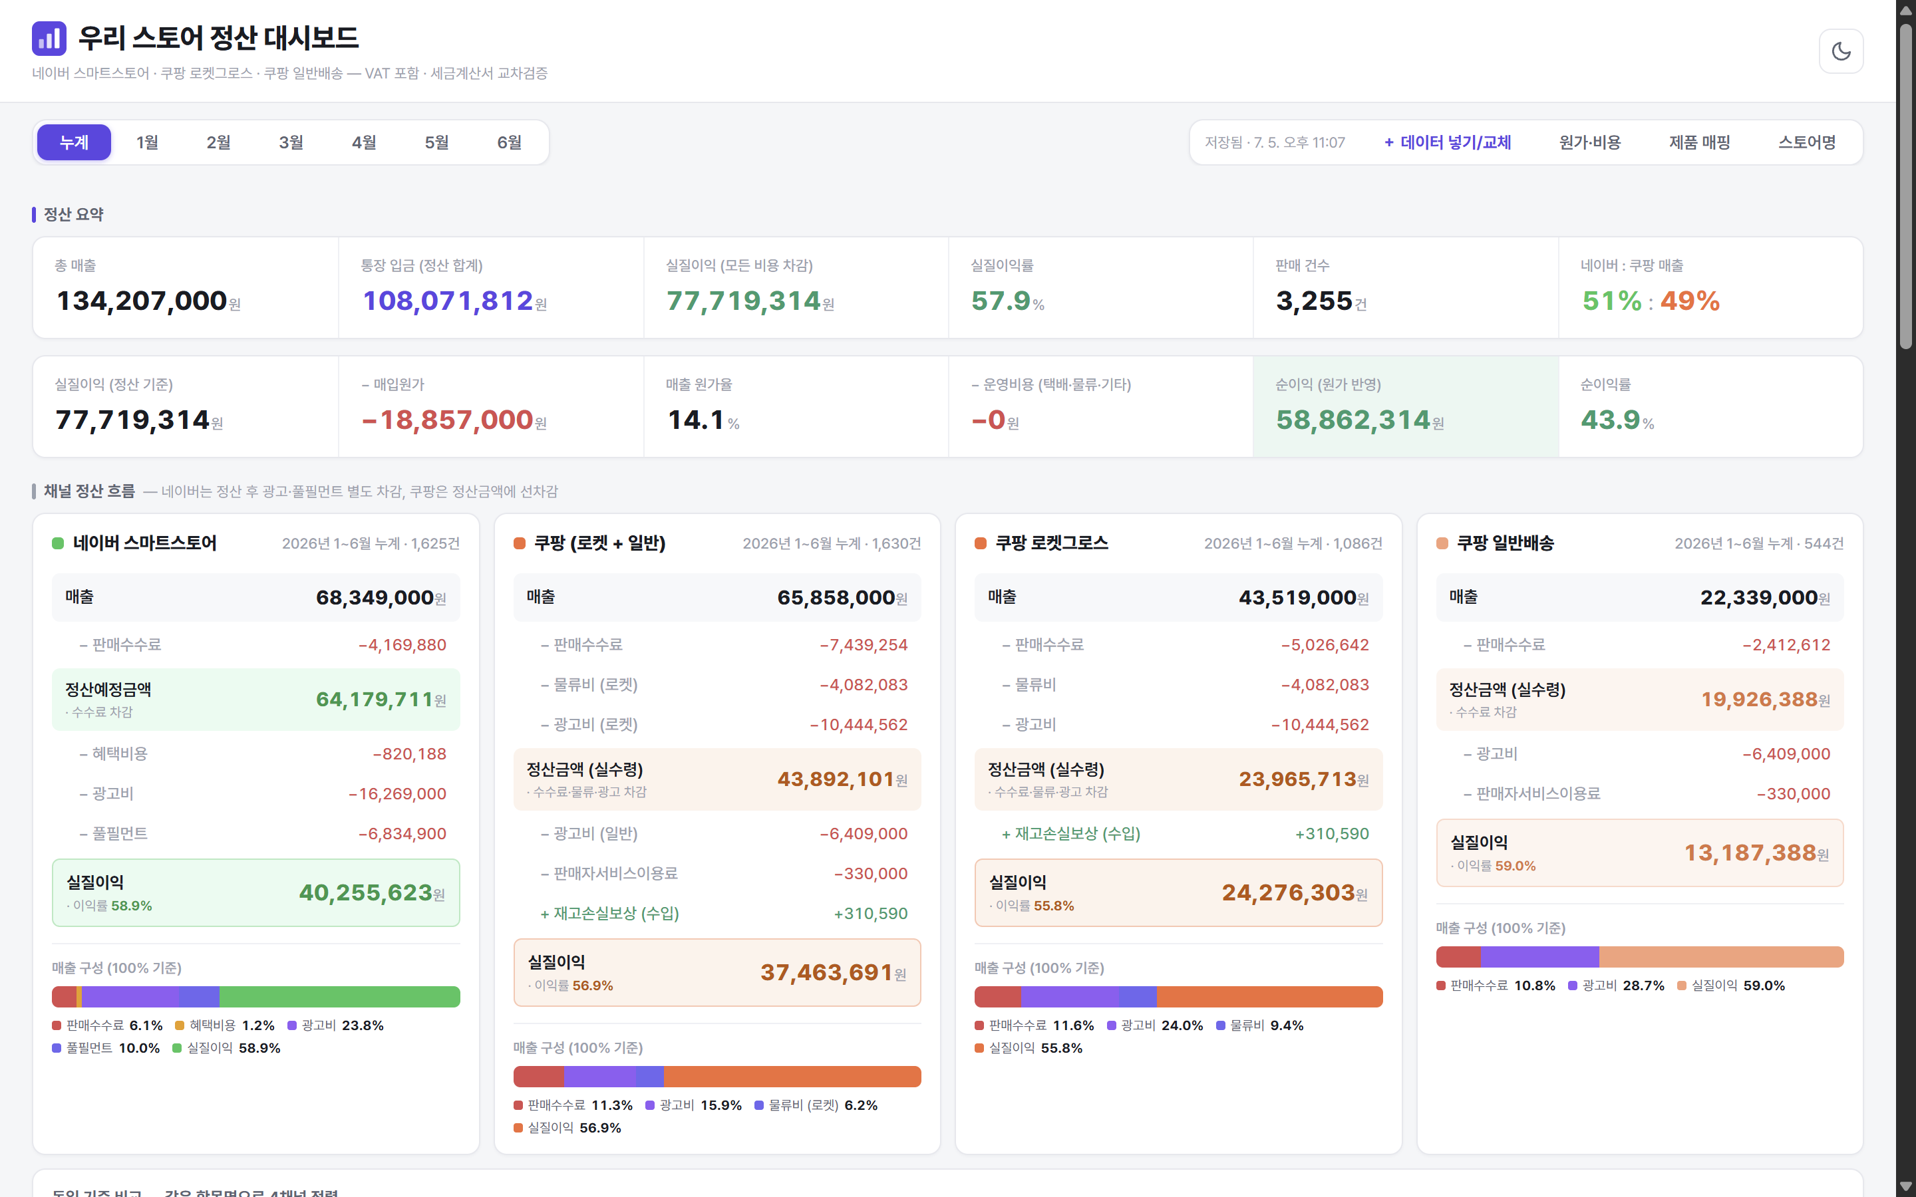
Task: Select the 4월 tab
Action: (364, 142)
